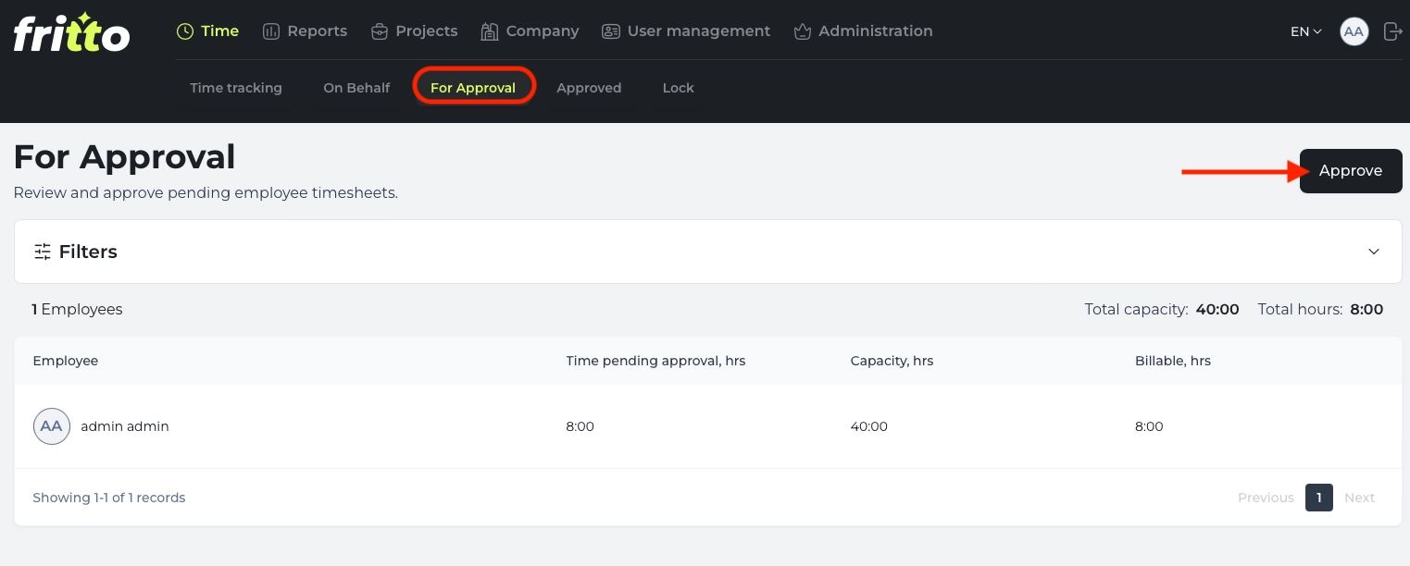The image size is (1410, 566).
Task: Click the 40:00 capacity cell for admin admin
Action: [x=868, y=426]
